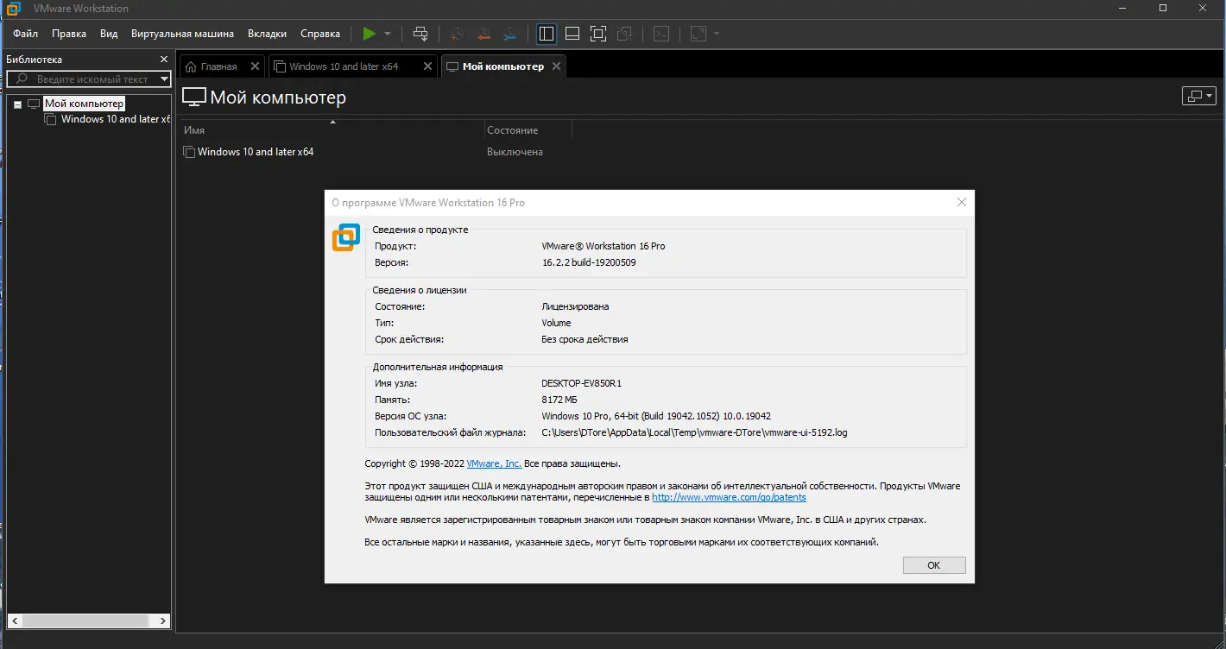Click the VMware Workstation title bar icon
Image resolution: width=1226 pixels, height=649 pixels.
[13, 9]
